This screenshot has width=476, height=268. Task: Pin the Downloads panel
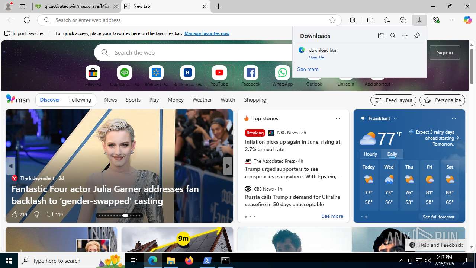(417, 36)
